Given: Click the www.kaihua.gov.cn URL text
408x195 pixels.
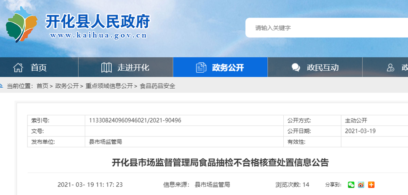Looking at the screenshot, I should (x=99, y=35).
